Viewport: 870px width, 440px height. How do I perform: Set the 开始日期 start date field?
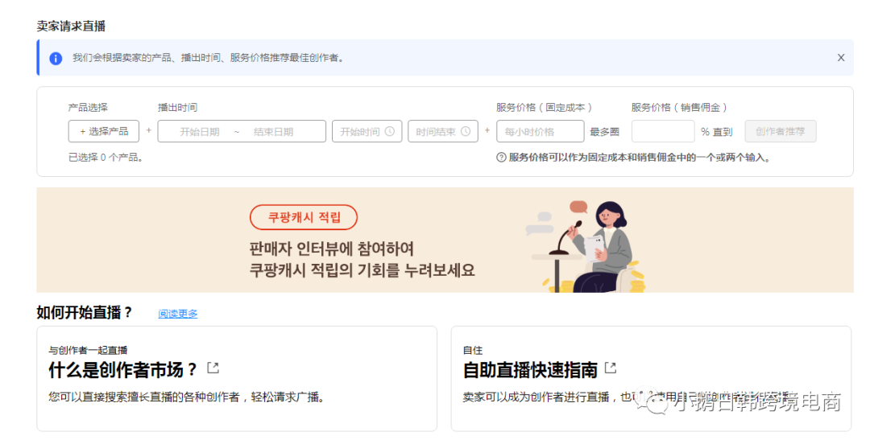[199, 132]
